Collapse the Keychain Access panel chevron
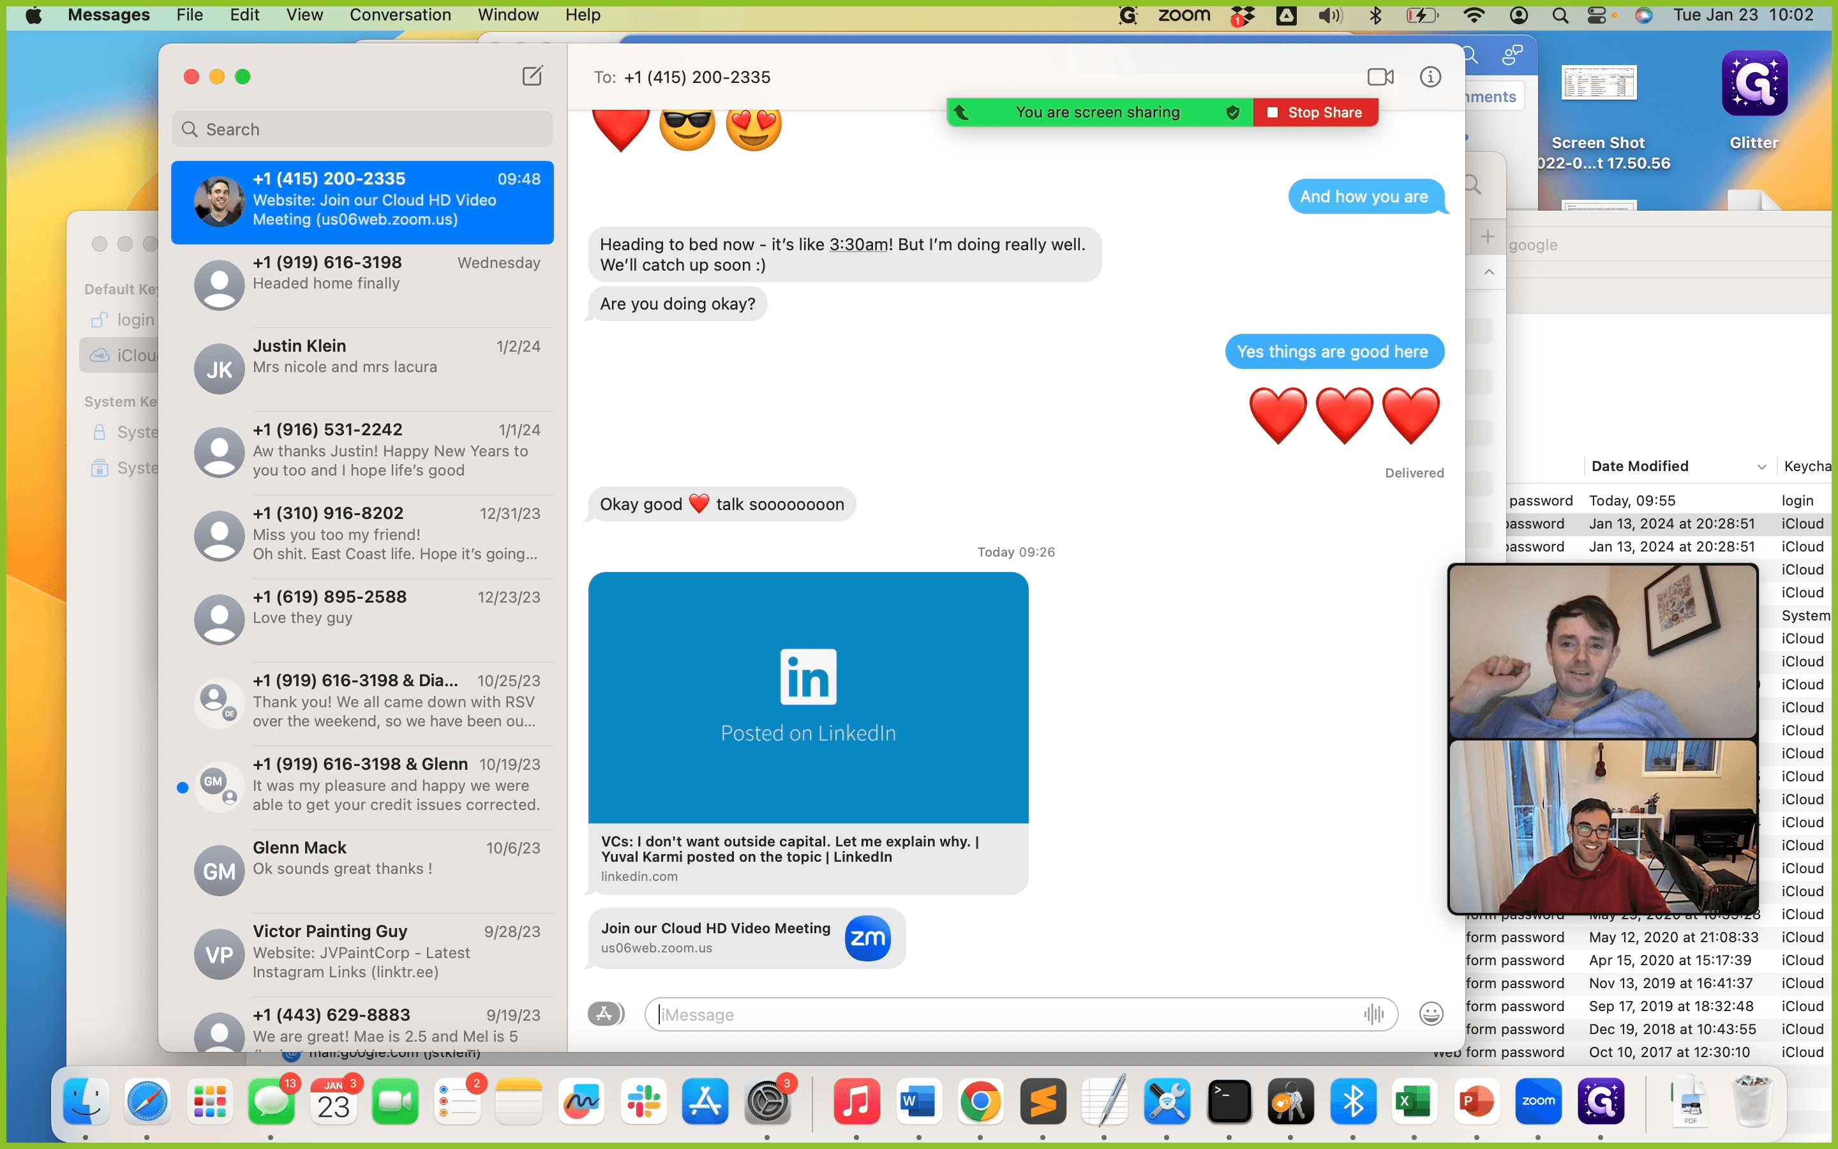 [x=1489, y=272]
